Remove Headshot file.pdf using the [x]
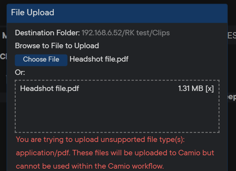This screenshot has width=236, height=171. point(209,89)
